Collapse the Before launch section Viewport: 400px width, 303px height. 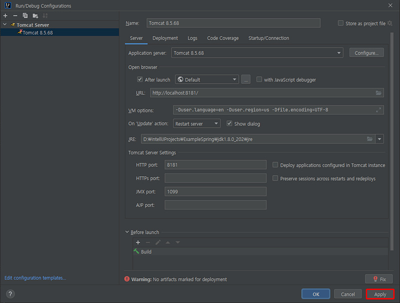127,232
